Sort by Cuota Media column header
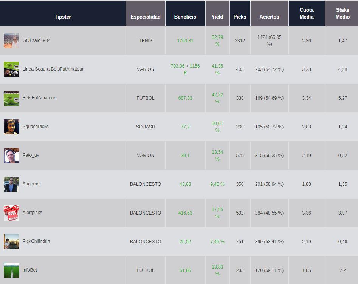358x284 pixels. pyautogui.click(x=307, y=13)
